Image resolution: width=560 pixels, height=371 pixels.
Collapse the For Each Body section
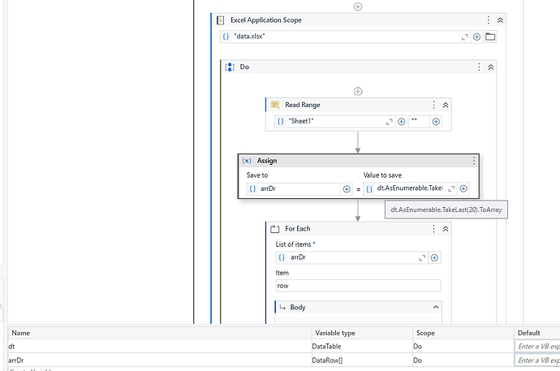pos(436,307)
